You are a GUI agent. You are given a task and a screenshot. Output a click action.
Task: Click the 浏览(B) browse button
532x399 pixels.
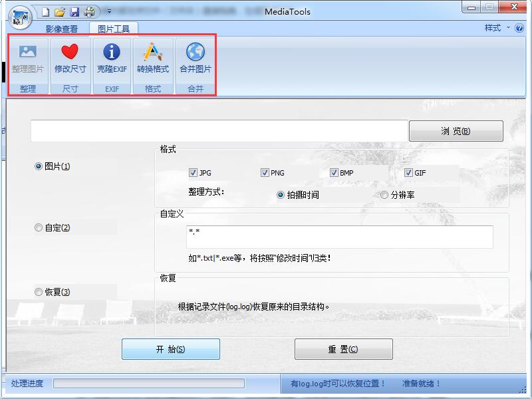(x=456, y=131)
